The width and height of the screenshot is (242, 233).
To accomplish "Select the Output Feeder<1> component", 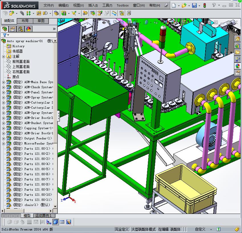I will pyautogui.click(x=38, y=138).
